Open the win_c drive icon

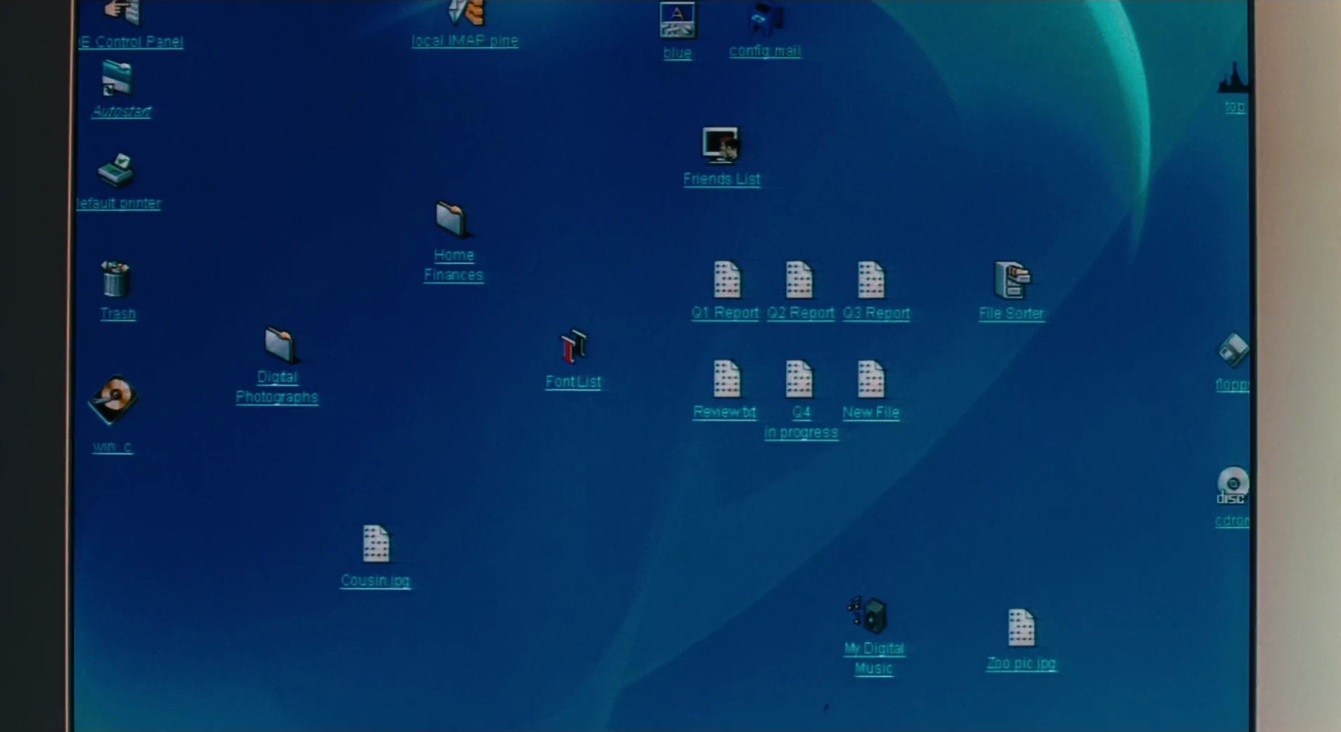(x=113, y=400)
